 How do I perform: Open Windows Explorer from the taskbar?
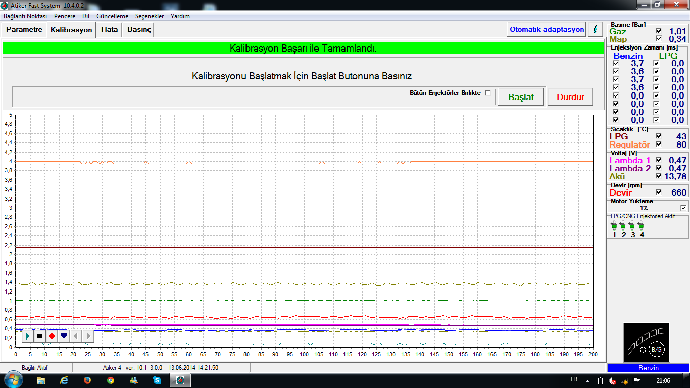(x=40, y=380)
